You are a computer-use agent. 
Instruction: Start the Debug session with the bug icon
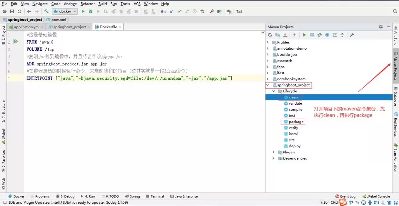pos(90,11)
